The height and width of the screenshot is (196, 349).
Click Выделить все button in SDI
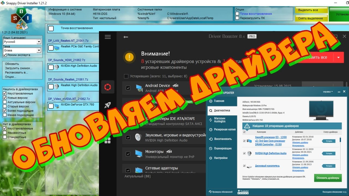pyautogui.click(x=311, y=10)
